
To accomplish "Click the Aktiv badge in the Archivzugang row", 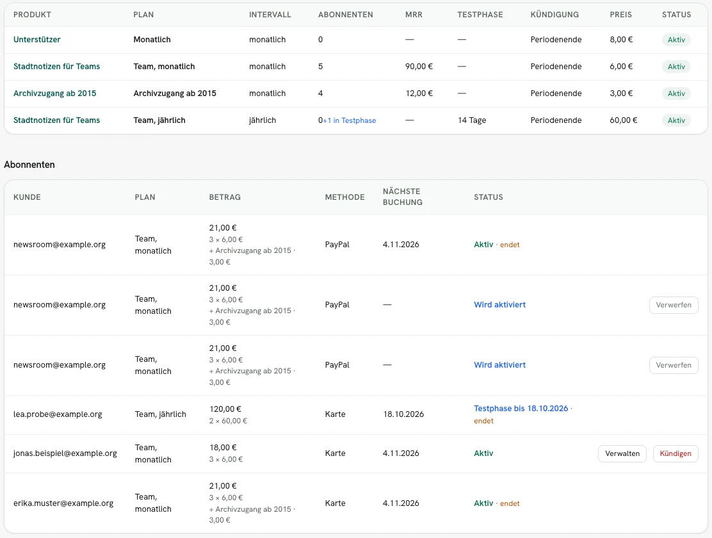I will pos(676,93).
